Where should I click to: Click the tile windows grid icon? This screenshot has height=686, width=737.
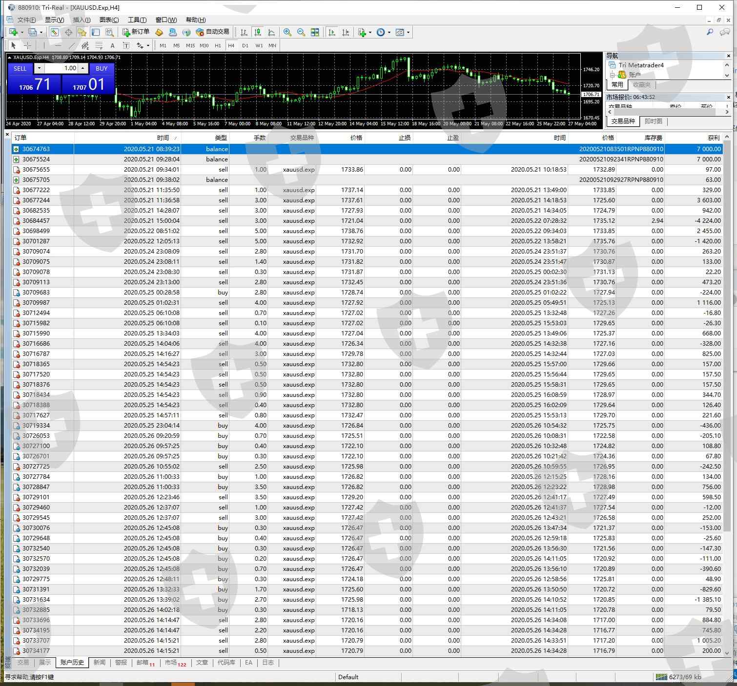(x=315, y=32)
